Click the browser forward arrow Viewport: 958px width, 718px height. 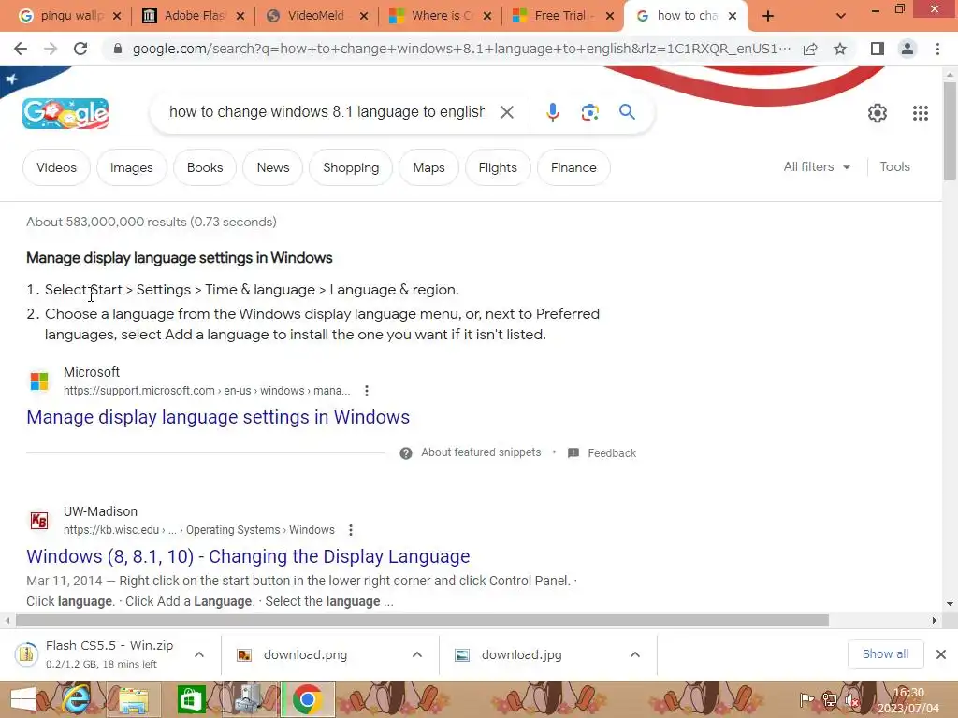[x=51, y=49]
